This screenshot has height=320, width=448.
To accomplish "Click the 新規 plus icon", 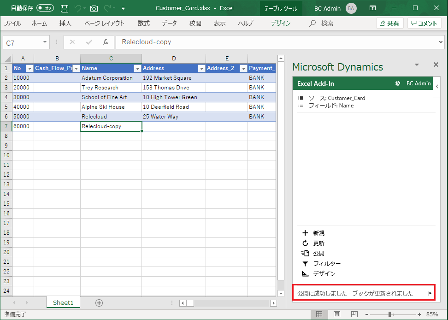I will coord(305,233).
